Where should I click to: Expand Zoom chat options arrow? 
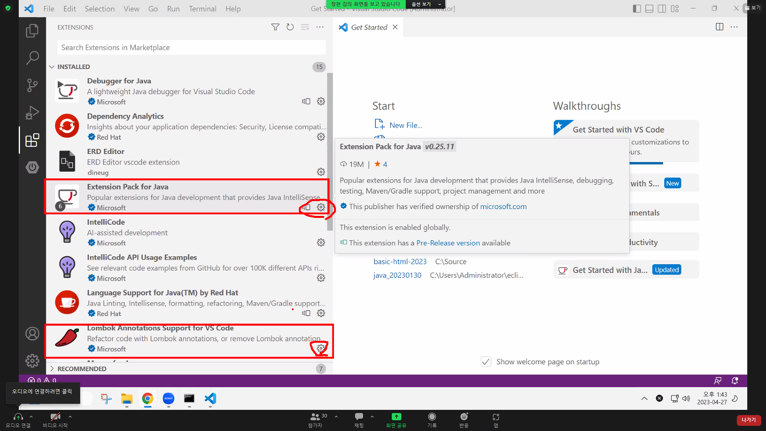click(372, 417)
